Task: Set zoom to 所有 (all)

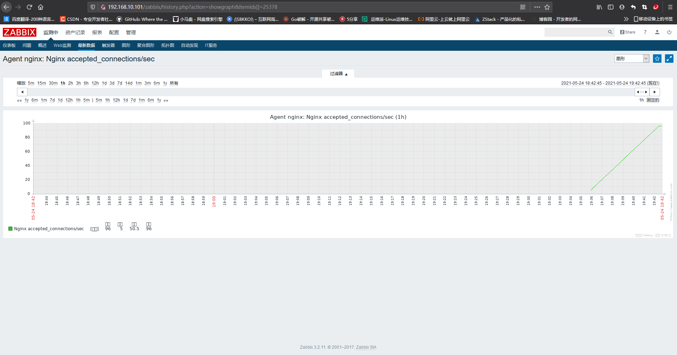Action: click(x=174, y=83)
